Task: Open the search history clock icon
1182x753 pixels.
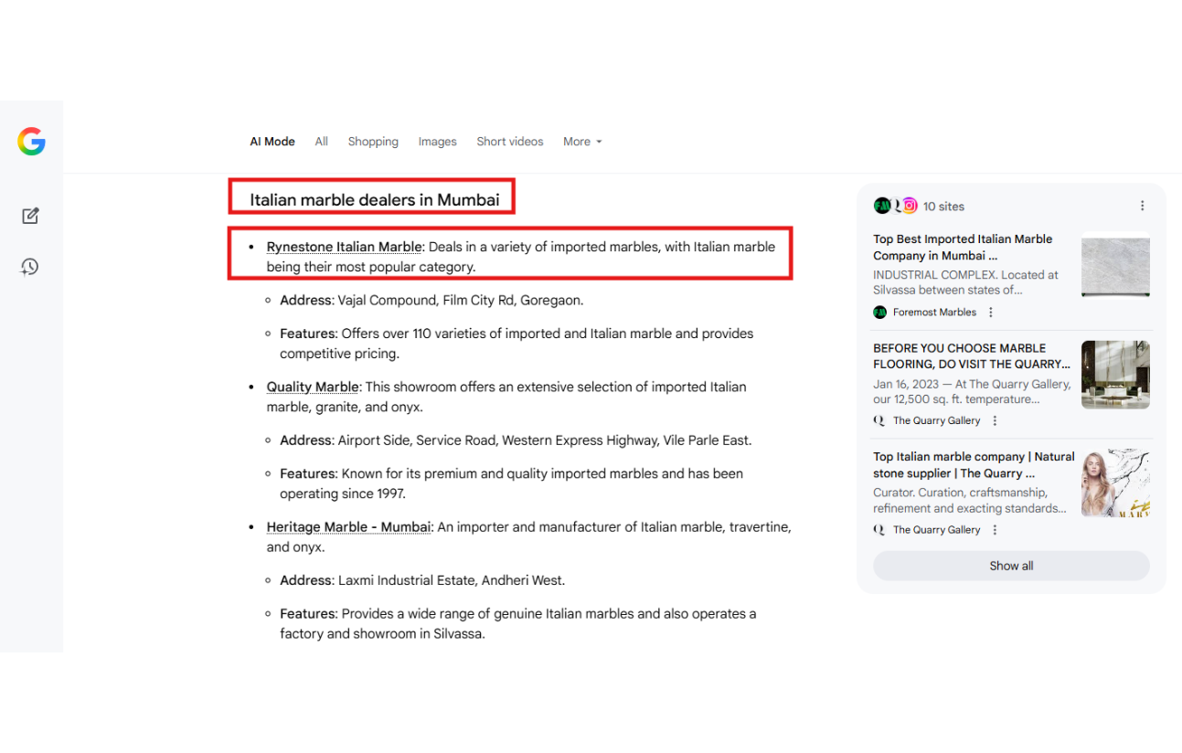Action: pyautogui.click(x=30, y=267)
